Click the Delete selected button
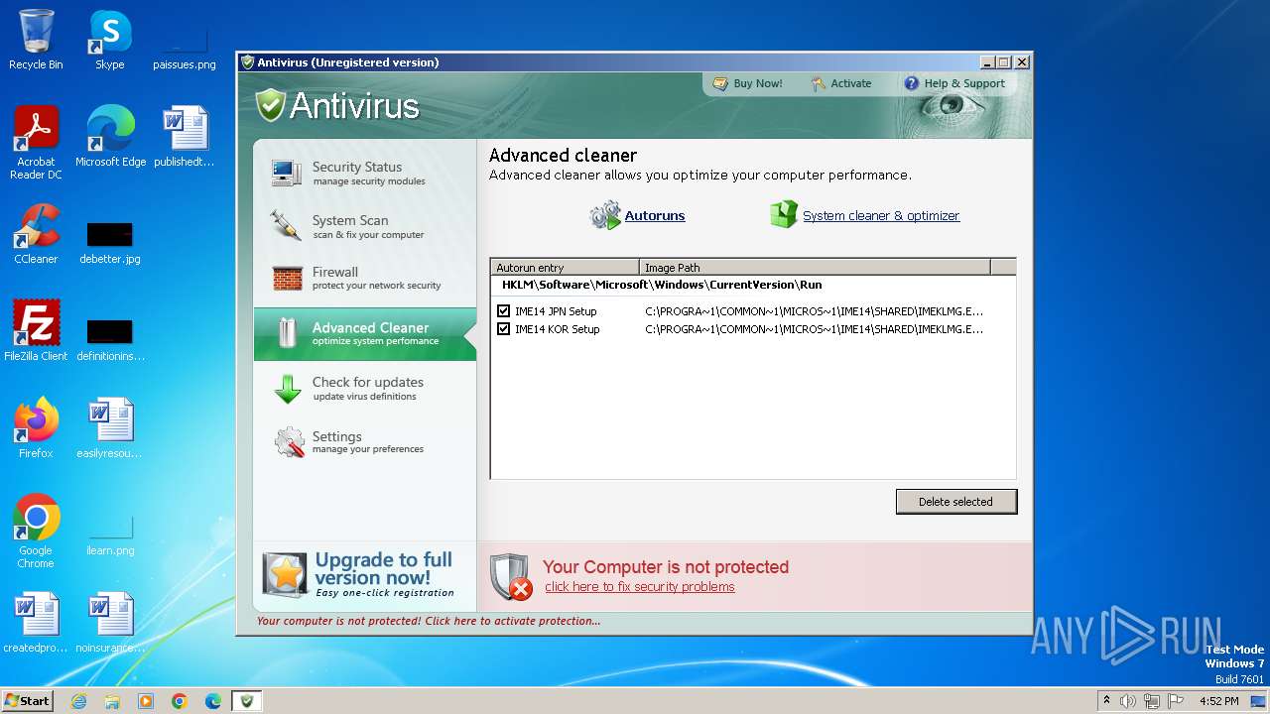This screenshot has width=1270, height=714. coord(955,502)
